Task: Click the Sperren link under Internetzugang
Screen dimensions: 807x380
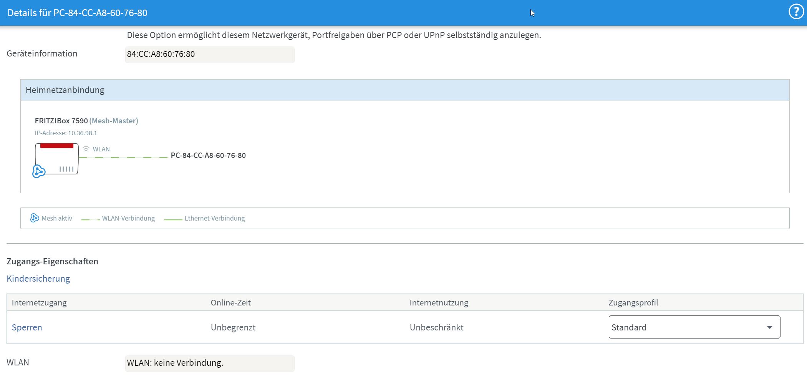Action: coord(27,327)
